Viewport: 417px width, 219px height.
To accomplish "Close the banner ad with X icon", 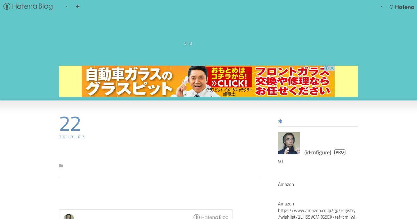I will [332, 68].
